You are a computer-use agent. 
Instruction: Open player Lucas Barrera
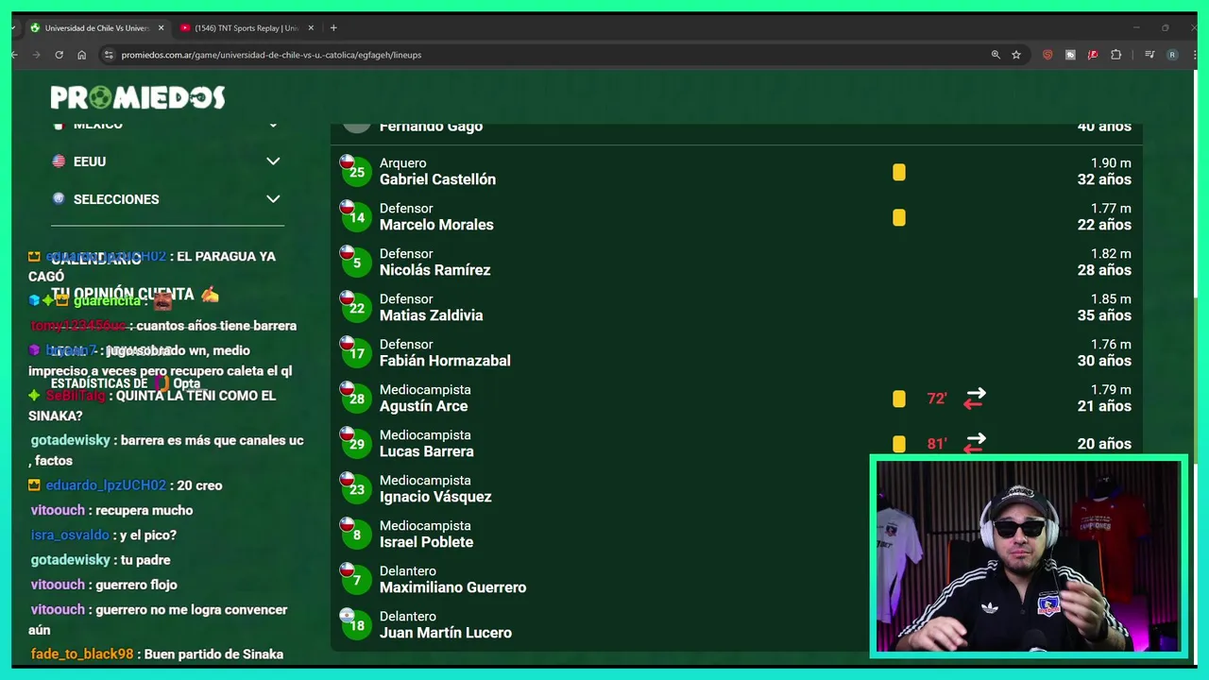pos(427,451)
